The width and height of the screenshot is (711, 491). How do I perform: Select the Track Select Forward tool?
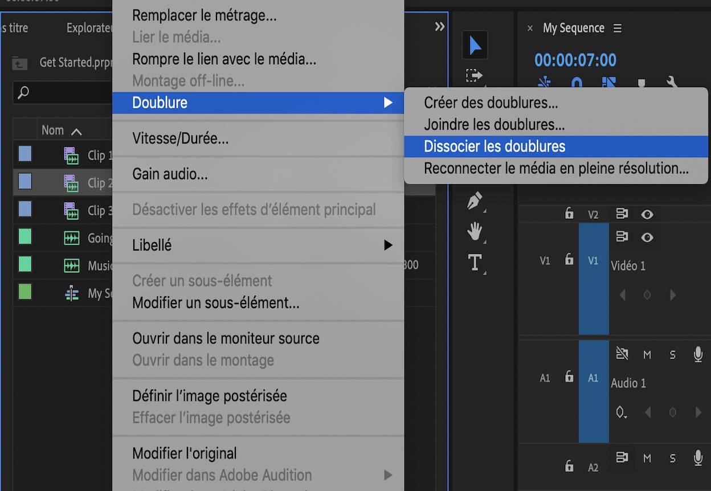475,75
